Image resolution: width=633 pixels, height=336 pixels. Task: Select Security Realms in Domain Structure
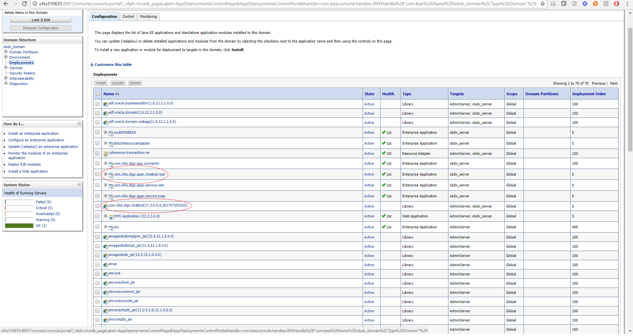tap(22, 73)
